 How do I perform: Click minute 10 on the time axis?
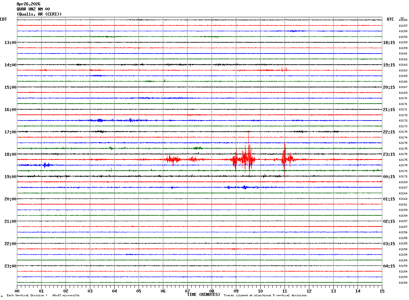click(260, 291)
